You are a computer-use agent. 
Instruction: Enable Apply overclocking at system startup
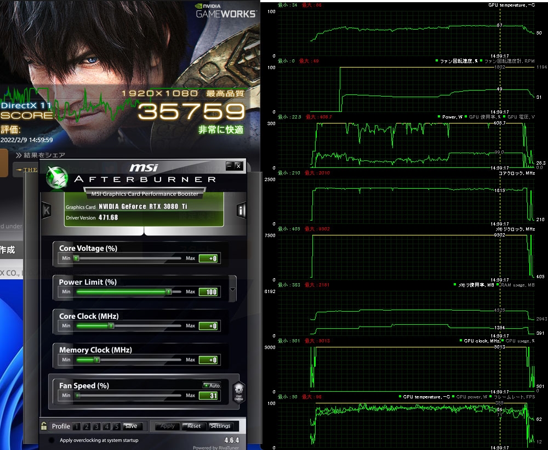pos(52,440)
